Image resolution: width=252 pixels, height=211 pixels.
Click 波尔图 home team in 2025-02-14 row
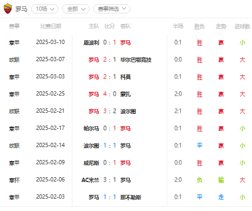(x=91, y=145)
